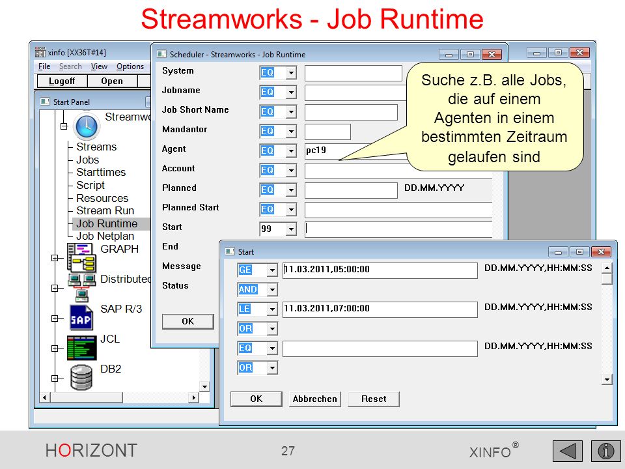Click Start Panel horizontal scrollbar right arrow
The width and height of the screenshot is (625, 469).
[x=194, y=397]
